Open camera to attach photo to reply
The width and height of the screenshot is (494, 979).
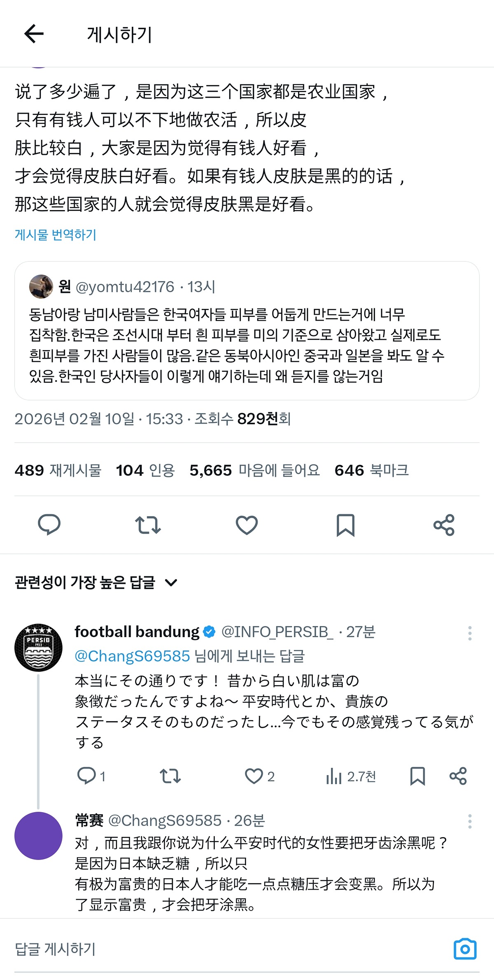point(465,949)
